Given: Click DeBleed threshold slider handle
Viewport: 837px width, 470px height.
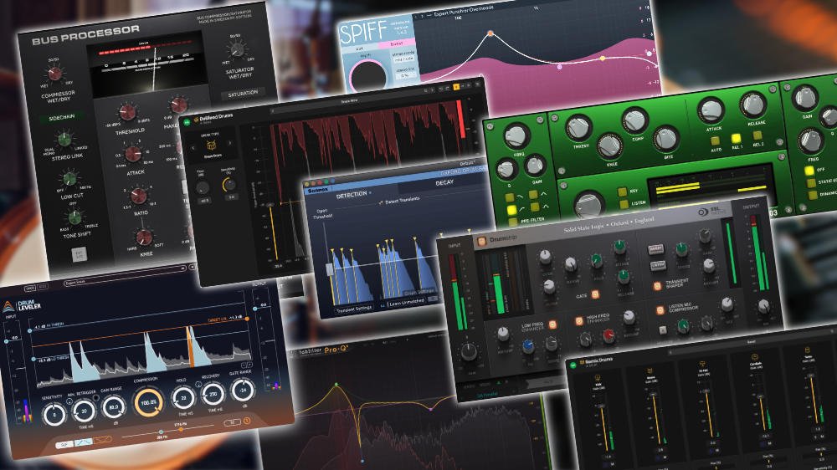Looking at the screenshot, I should click(270, 206).
